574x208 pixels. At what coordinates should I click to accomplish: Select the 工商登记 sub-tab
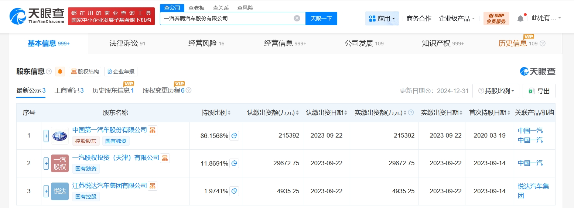(69, 91)
